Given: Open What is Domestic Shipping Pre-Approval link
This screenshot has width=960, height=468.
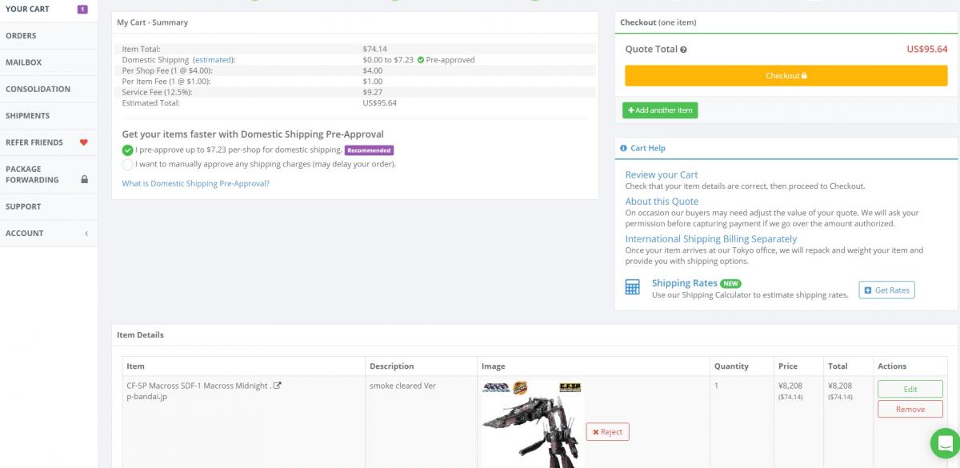Looking at the screenshot, I should pos(196,183).
